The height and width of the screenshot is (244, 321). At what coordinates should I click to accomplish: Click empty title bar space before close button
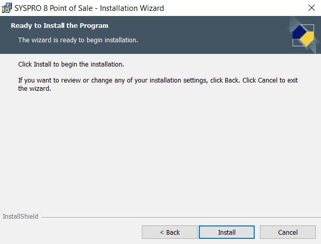[x=233, y=8]
